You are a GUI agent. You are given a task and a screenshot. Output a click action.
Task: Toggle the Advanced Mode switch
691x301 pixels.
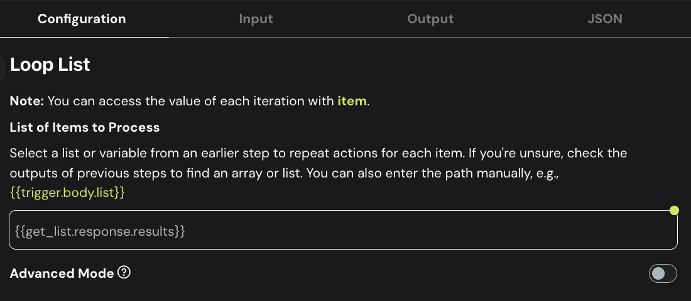click(x=663, y=273)
